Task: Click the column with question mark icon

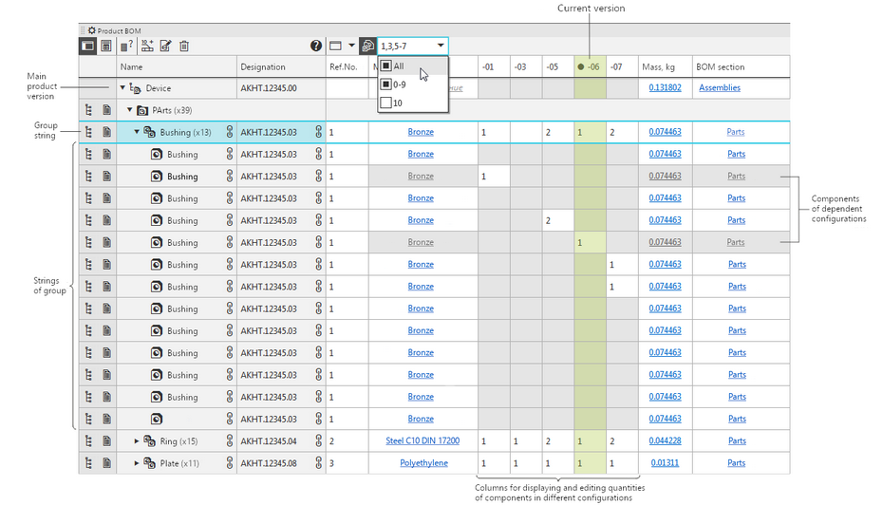Action: 126,47
